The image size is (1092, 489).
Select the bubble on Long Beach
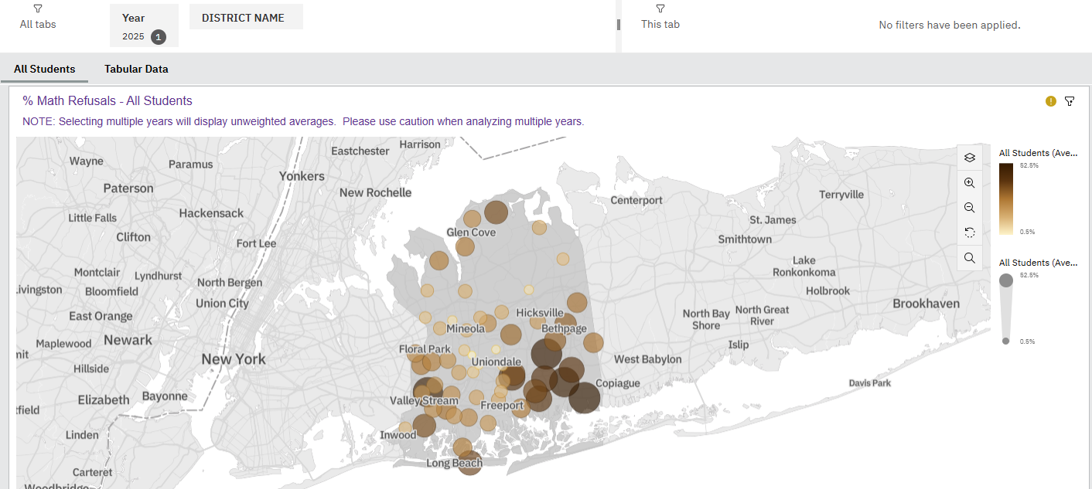(x=469, y=463)
